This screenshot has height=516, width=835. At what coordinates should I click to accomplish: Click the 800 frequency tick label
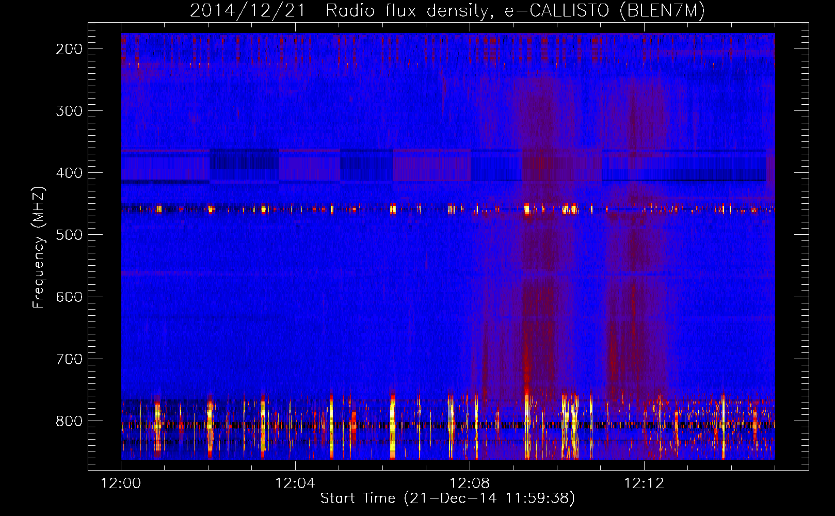69,421
